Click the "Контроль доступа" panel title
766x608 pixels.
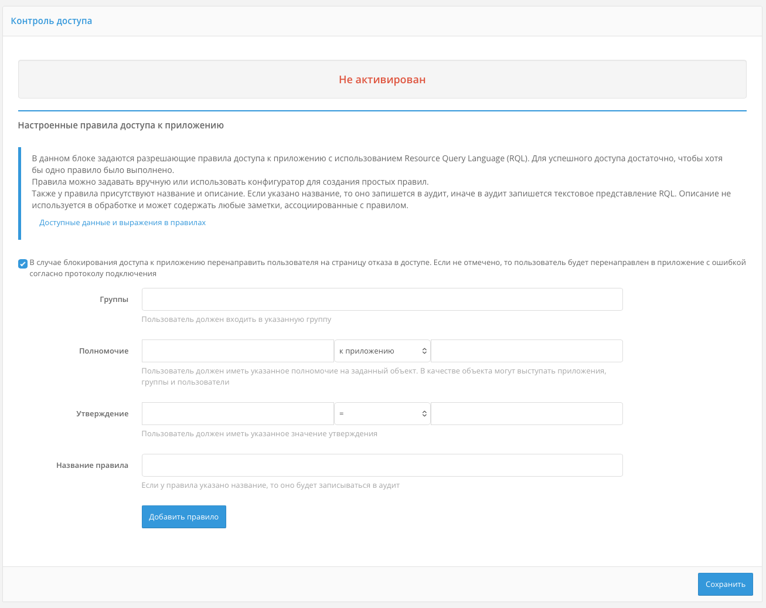52,21
